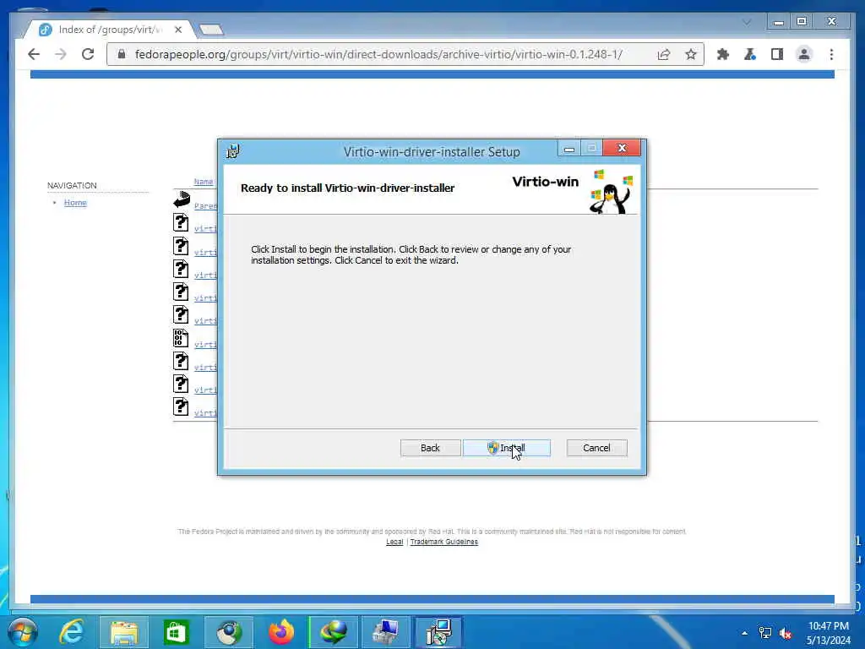865x649 pixels.
Task: Reload the fedorapeople.org page
Action: 88,54
